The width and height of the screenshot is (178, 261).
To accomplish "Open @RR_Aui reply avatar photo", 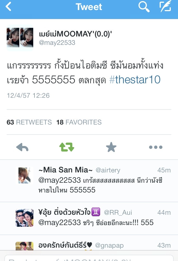I will (x=24, y=218).
